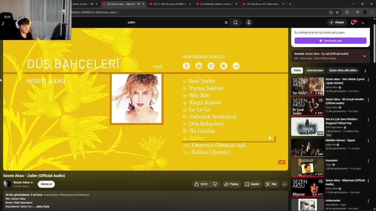Open options for Müslüm Gürses Sigara video
376x211 pixels.
pyautogui.click(x=368, y=141)
